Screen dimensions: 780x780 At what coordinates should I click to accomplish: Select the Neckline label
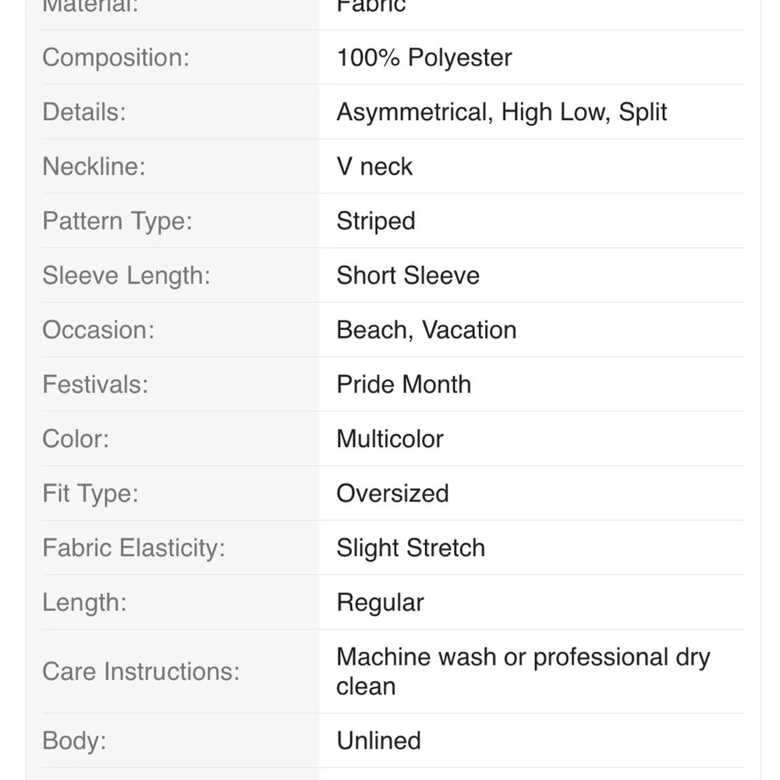click(x=94, y=166)
